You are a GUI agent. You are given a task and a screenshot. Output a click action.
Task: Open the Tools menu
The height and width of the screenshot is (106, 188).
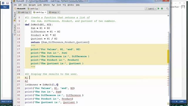59,5
